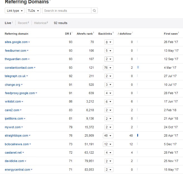Sort by First seen column header

pyautogui.click(x=171, y=34)
